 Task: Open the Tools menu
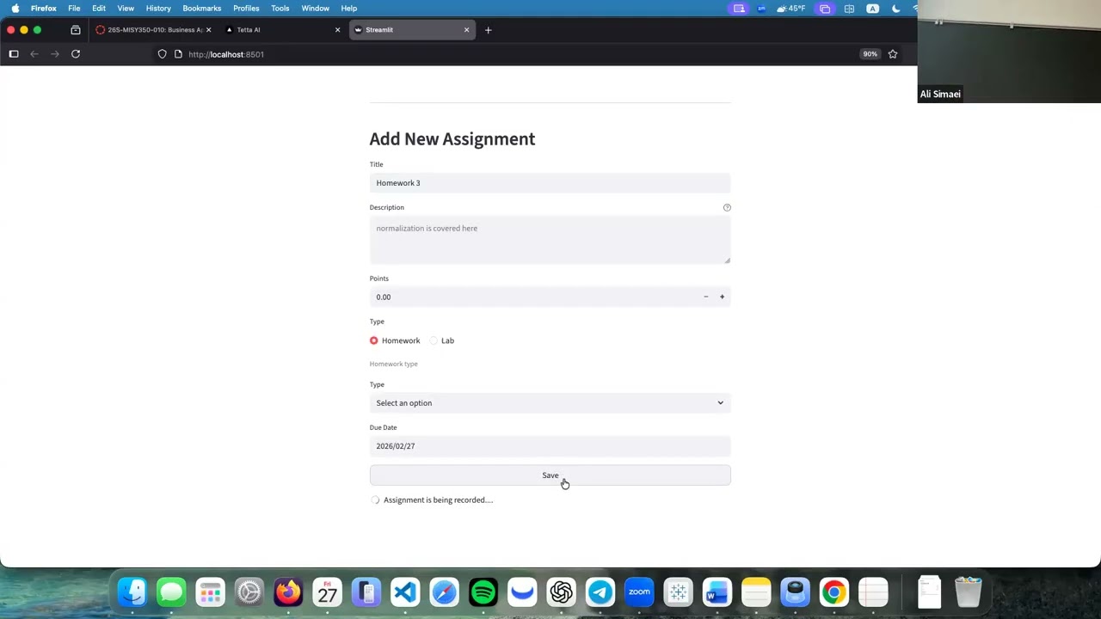[x=280, y=9]
